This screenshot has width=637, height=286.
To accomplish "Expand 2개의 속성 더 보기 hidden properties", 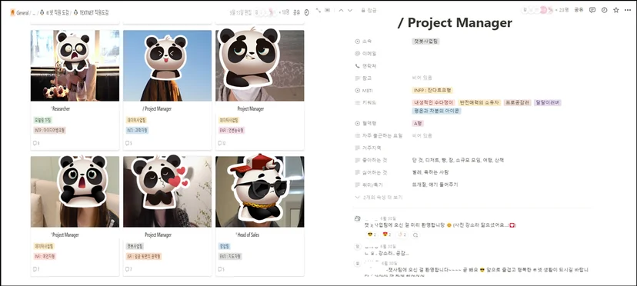I will 379,198.
